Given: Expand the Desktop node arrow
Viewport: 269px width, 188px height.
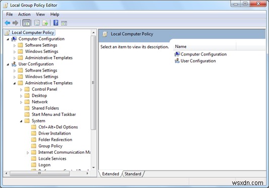Looking at the screenshot, I should pos(21,96).
